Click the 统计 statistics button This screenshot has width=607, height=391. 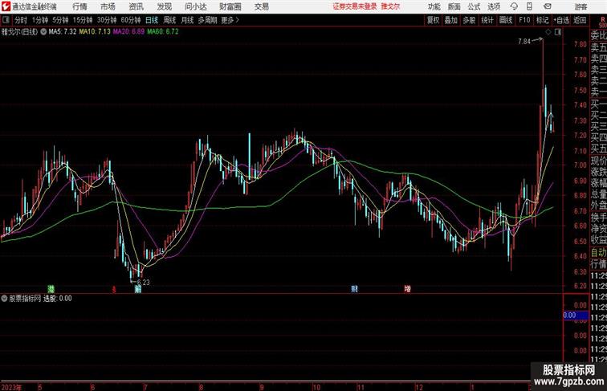tap(487, 20)
